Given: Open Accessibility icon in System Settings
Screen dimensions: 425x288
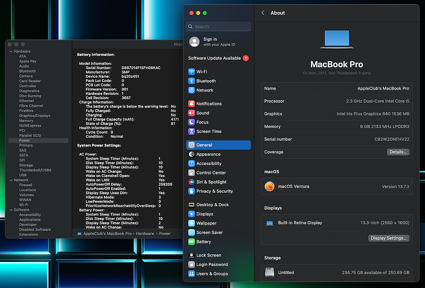Looking at the screenshot, I should (191, 163).
